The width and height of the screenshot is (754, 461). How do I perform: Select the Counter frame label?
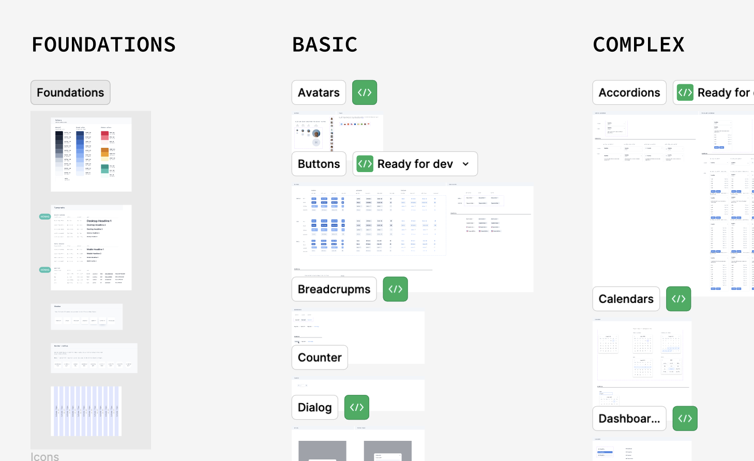[x=320, y=358]
